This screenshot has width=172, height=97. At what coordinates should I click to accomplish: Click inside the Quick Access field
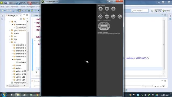[140, 11]
